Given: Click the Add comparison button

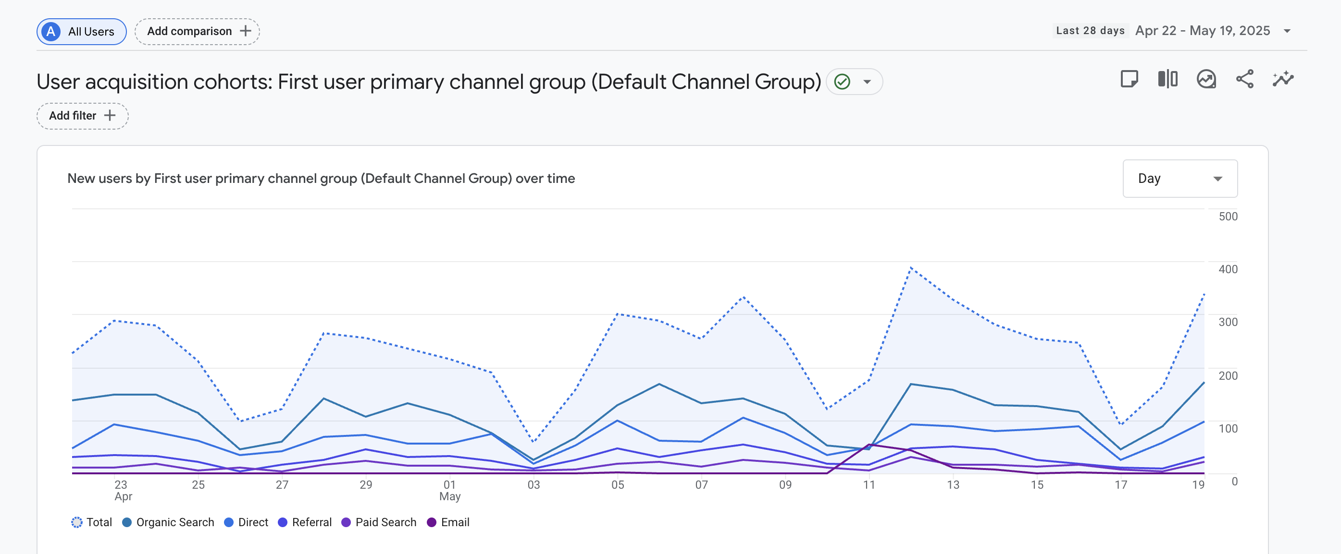Looking at the screenshot, I should pos(197,31).
